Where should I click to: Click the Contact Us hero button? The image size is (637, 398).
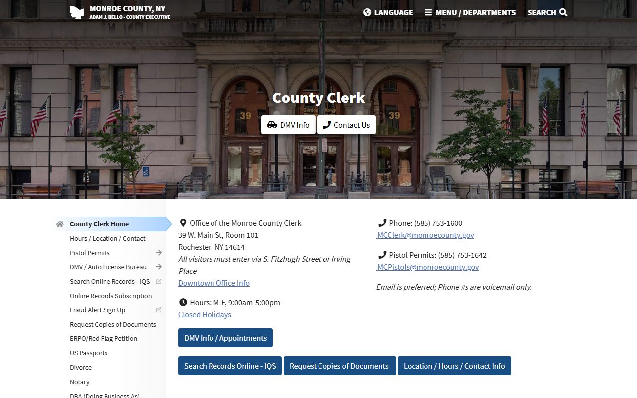click(346, 125)
